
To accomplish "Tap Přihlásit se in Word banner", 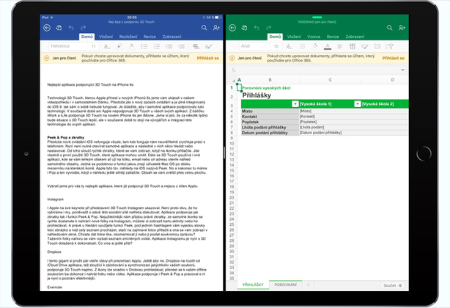I will coord(208,58).
